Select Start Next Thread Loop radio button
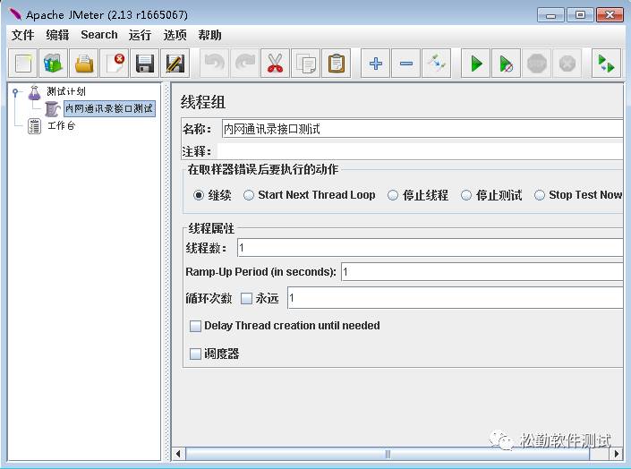The width and height of the screenshot is (631, 469). pos(249,195)
